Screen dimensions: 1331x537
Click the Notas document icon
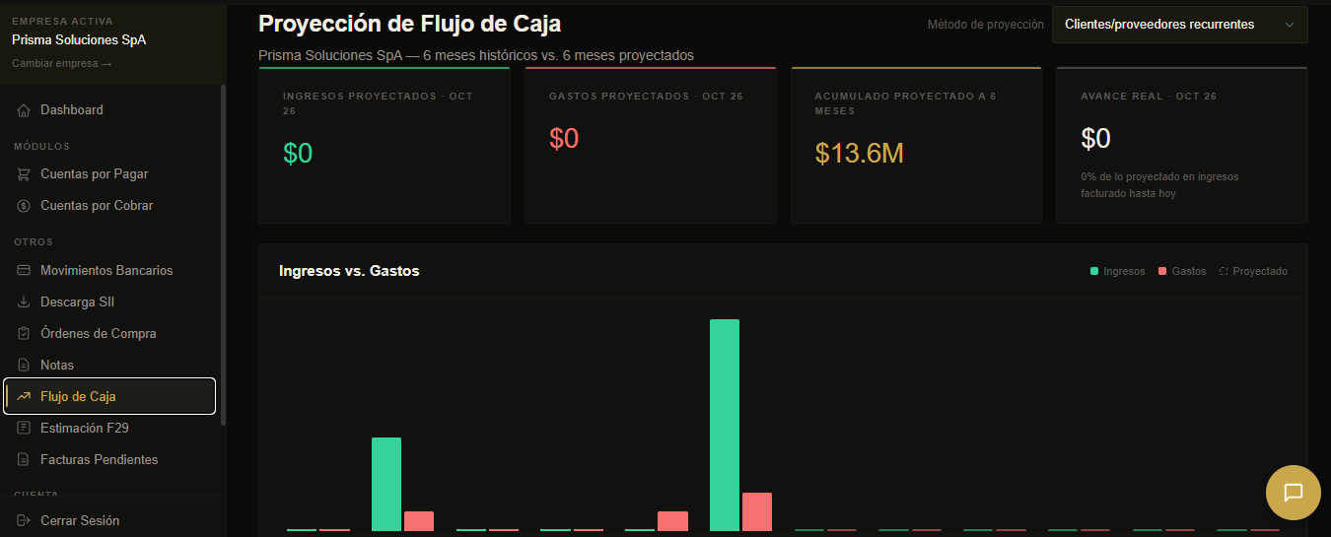24,366
